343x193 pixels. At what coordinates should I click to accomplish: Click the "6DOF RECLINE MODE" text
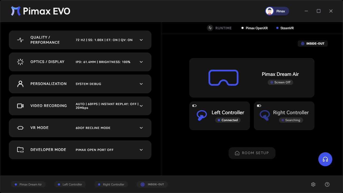pyautogui.click(x=93, y=128)
